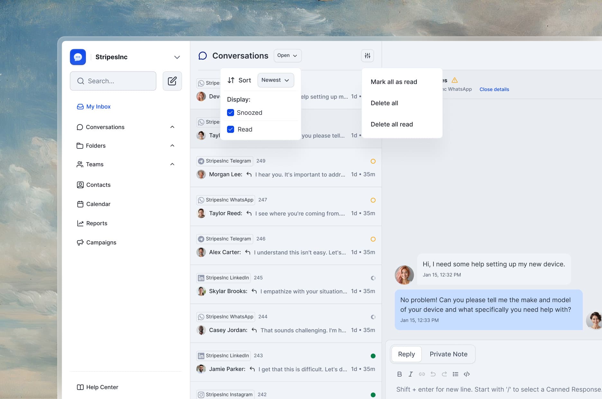Insert a link using the link icon
Image resolution: width=602 pixels, height=399 pixels.
422,374
